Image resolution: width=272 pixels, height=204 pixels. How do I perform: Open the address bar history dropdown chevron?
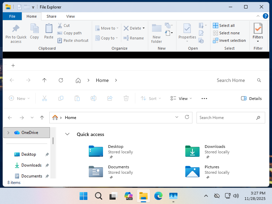(177, 117)
